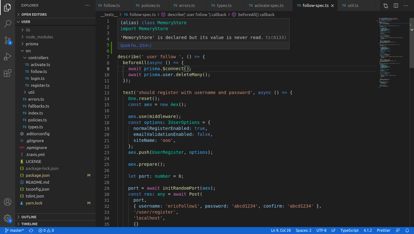Open Source Control view with 3 changes
Image resolution: width=414 pixels, height=234 pixels.
8,40
